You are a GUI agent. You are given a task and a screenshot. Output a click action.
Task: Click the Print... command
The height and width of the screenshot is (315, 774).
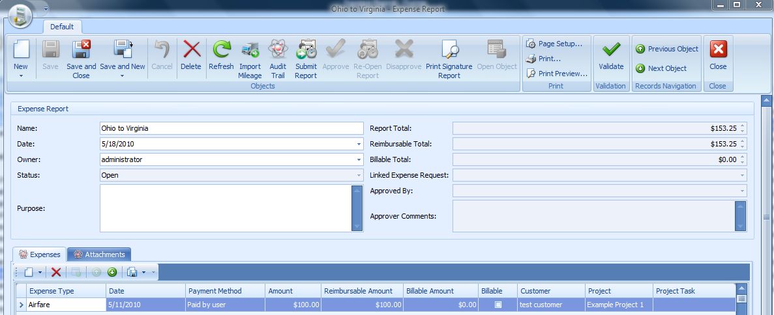(543, 59)
